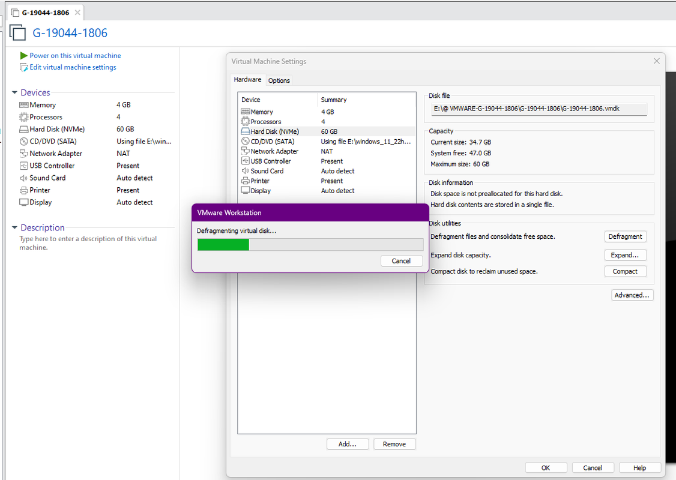Click the Memory icon in Devices panel
This screenshot has height=480, width=676.
pos(23,105)
